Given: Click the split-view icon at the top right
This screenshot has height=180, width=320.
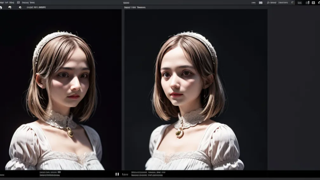Looking at the screenshot, I should [x=313, y=3].
